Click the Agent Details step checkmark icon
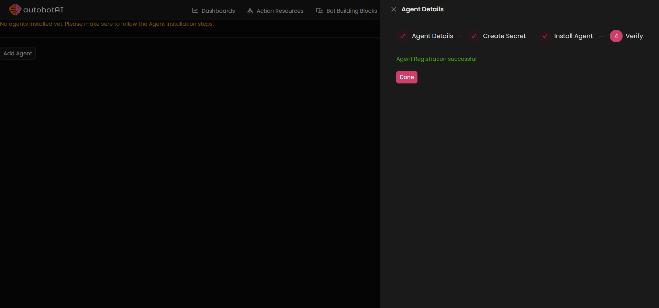659x308 pixels. pos(403,36)
